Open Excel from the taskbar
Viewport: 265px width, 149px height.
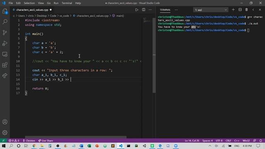click(89, 146)
